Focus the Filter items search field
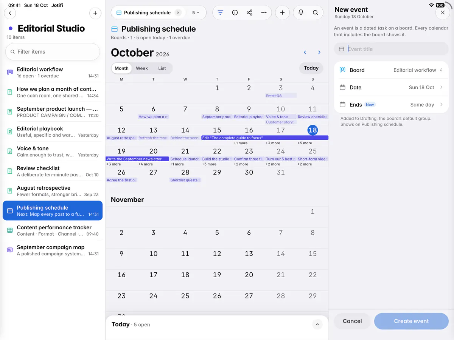 coord(53,52)
